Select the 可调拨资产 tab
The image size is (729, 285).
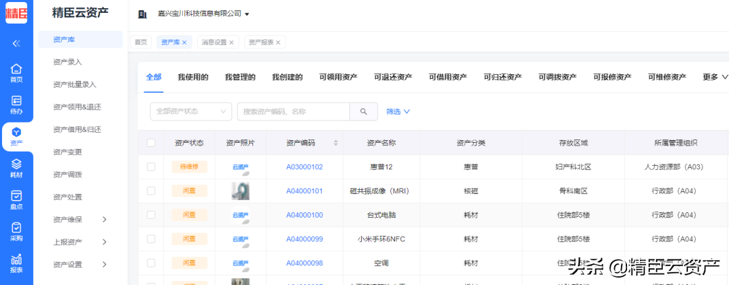[x=558, y=77]
